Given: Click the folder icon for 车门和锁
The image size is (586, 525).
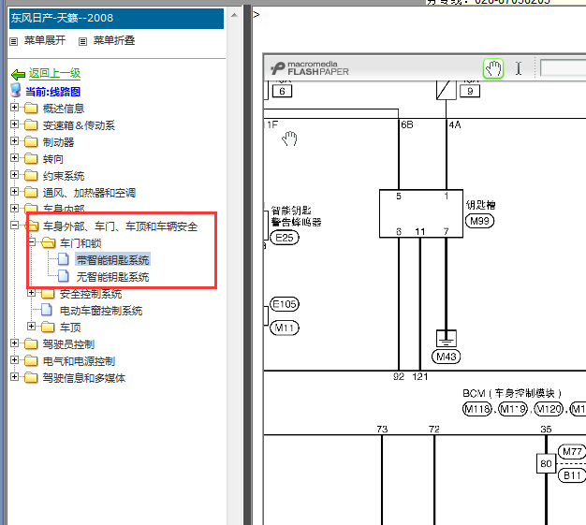Looking at the screenshot, I should (49, 242).
